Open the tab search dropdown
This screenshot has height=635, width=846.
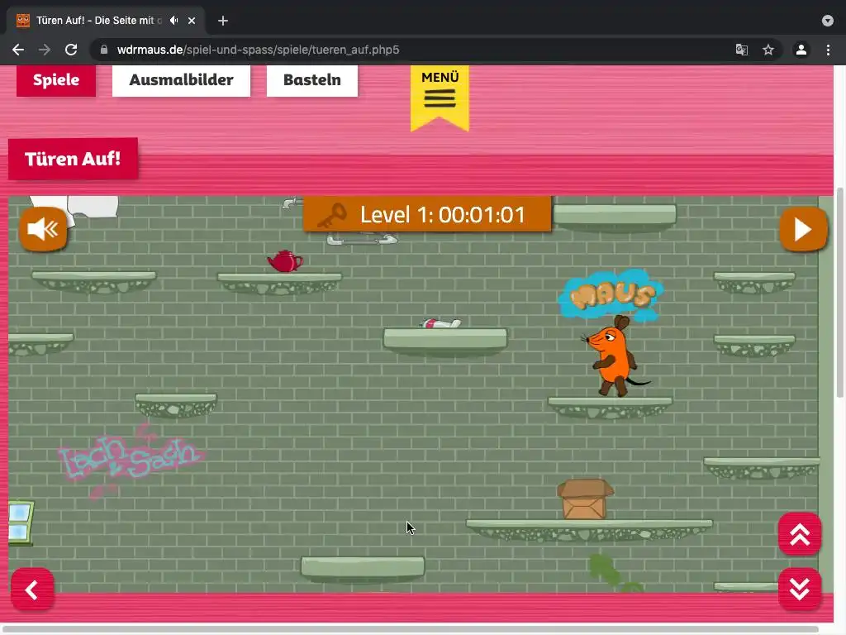click(x=828, y=21)
